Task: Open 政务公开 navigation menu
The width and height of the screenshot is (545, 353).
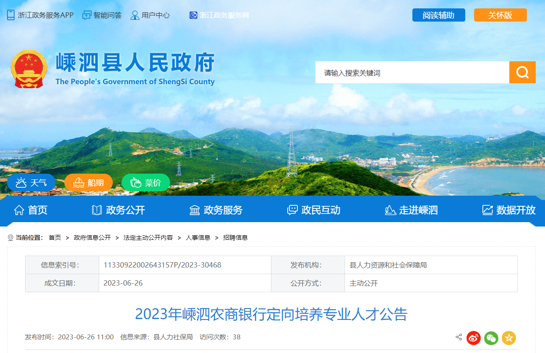Action: [x=118, y=210]
